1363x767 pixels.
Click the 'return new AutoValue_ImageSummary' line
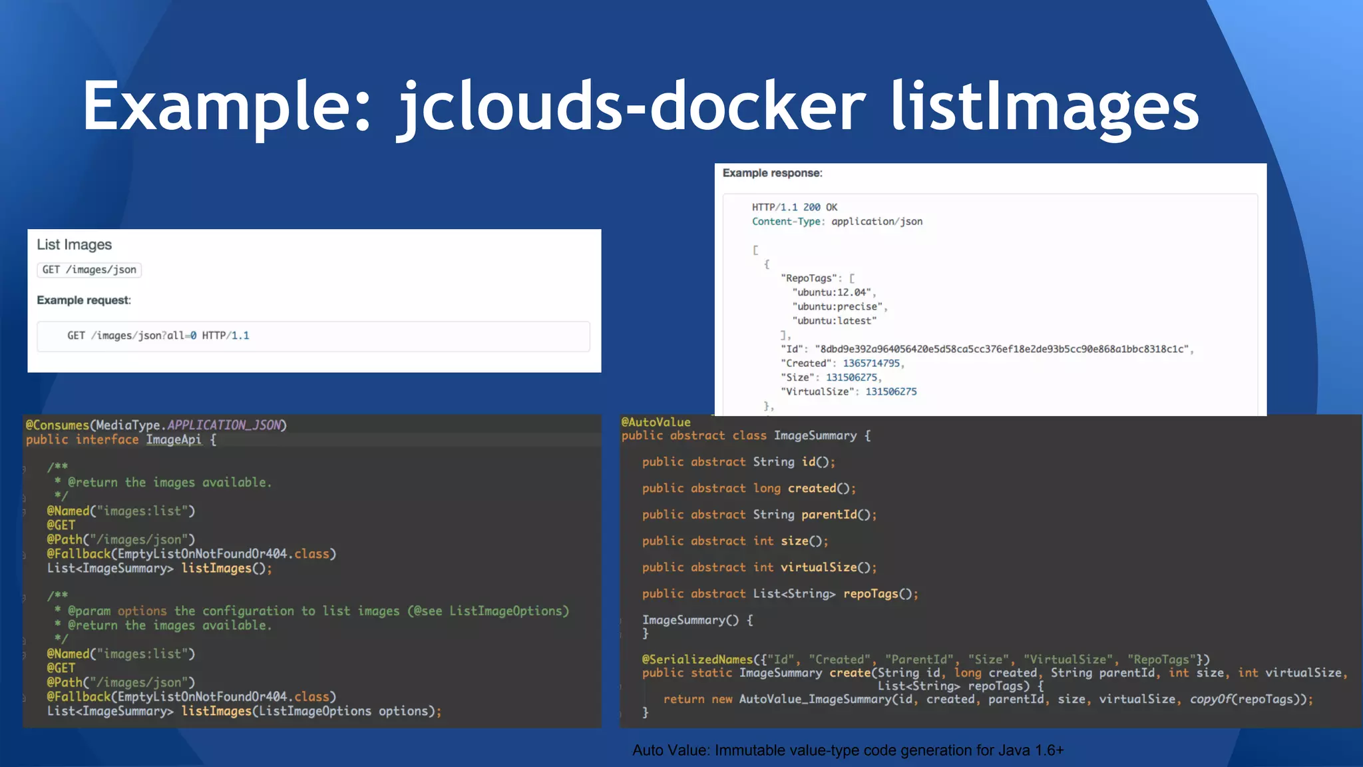pos(989,699)
